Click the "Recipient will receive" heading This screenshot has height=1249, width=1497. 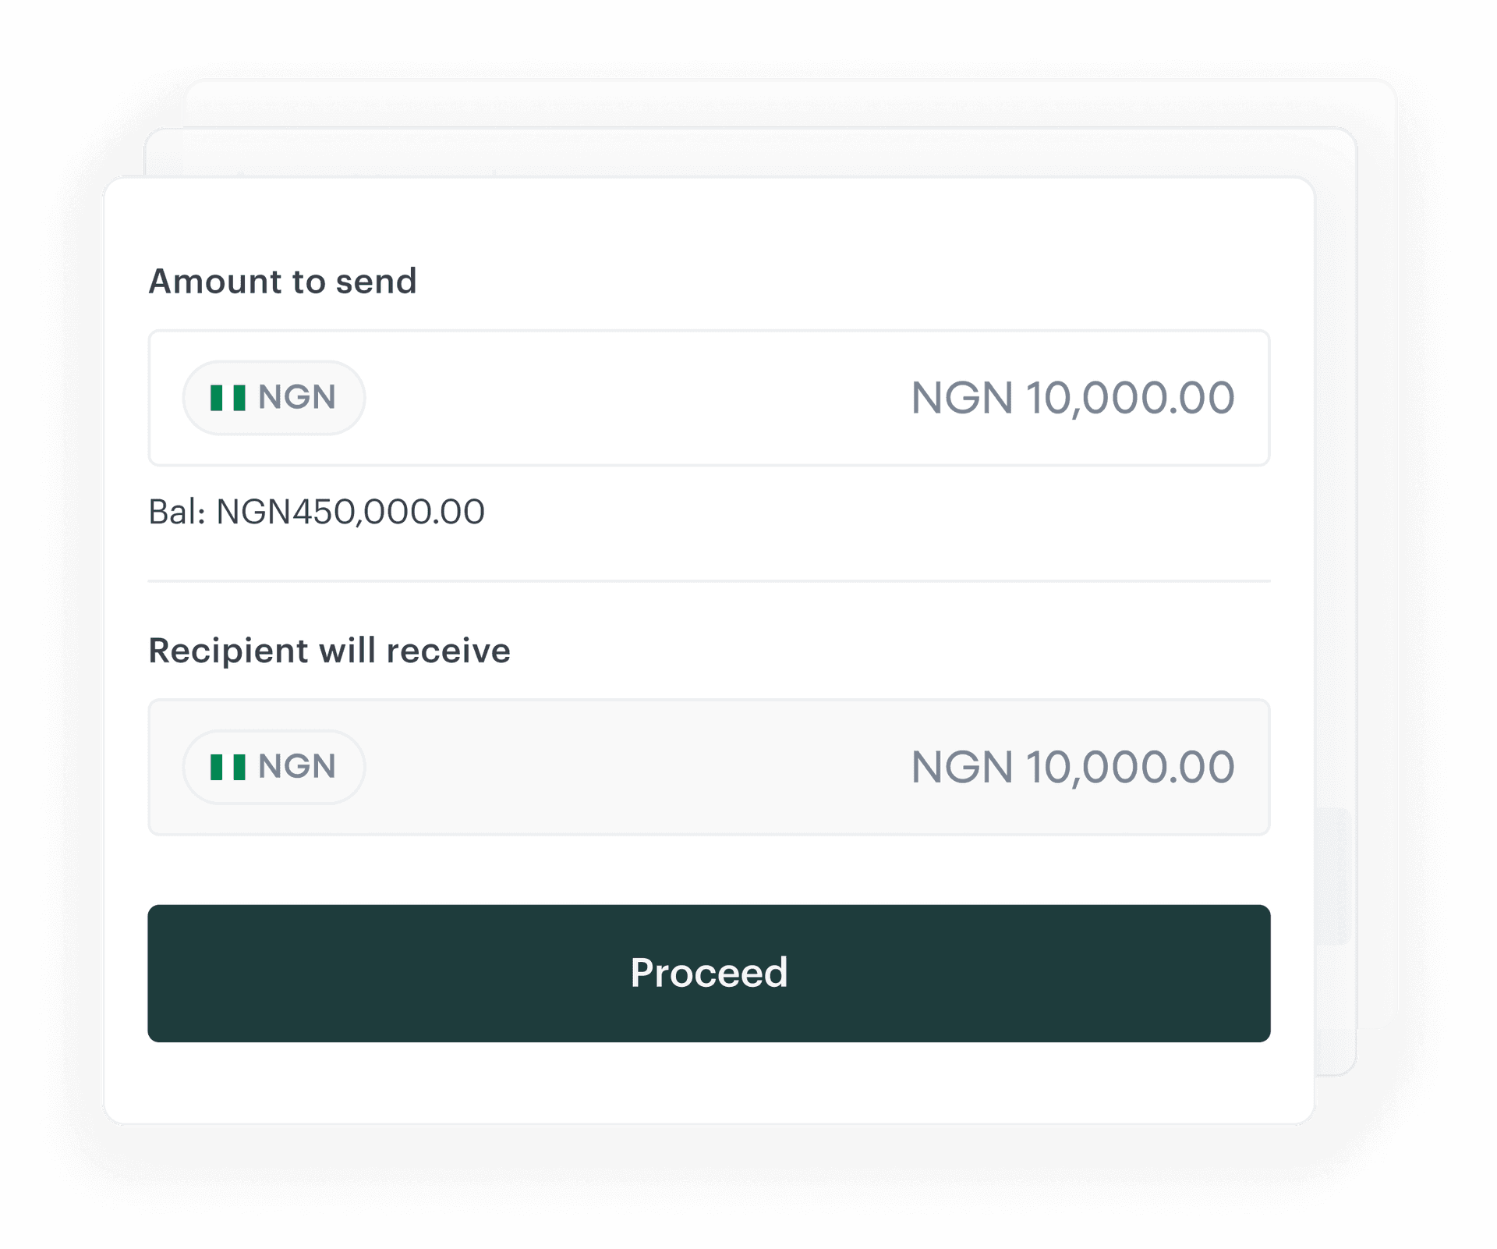pyautogui.click(x=329, y=651)
